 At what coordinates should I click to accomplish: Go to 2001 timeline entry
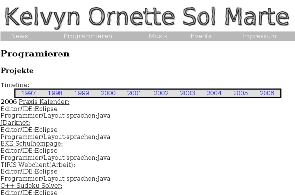click(x=134, y=93)
